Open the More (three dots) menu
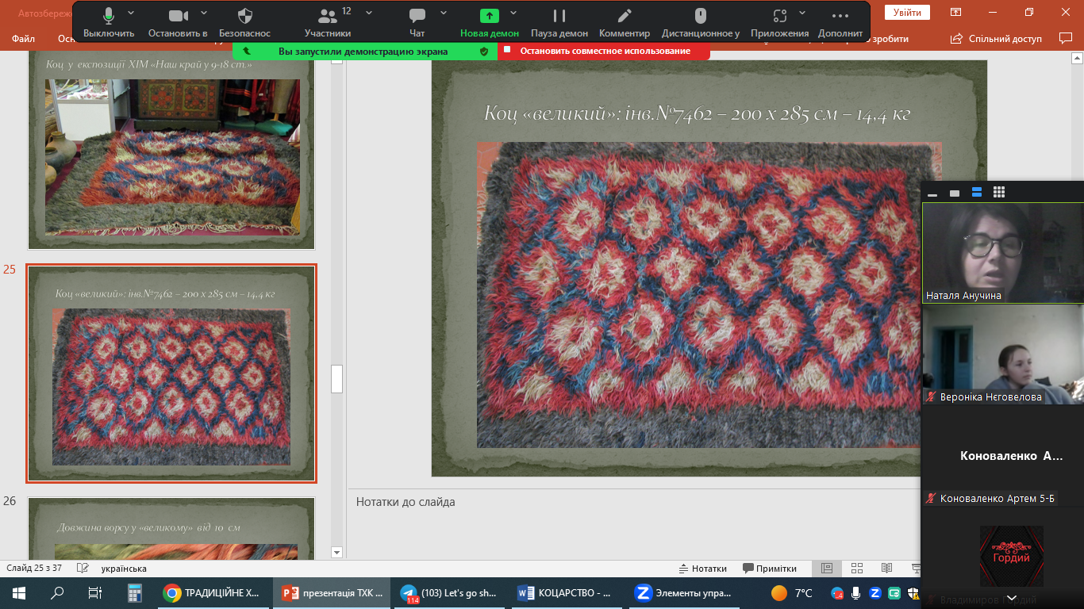Viewport: 1084px width, 609px height. (x=840, y=21)
